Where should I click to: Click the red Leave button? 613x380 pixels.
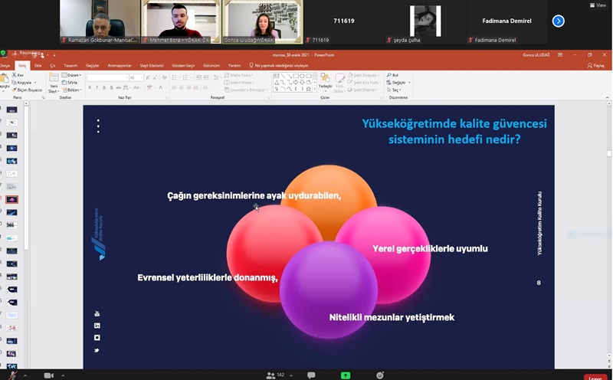595,377
